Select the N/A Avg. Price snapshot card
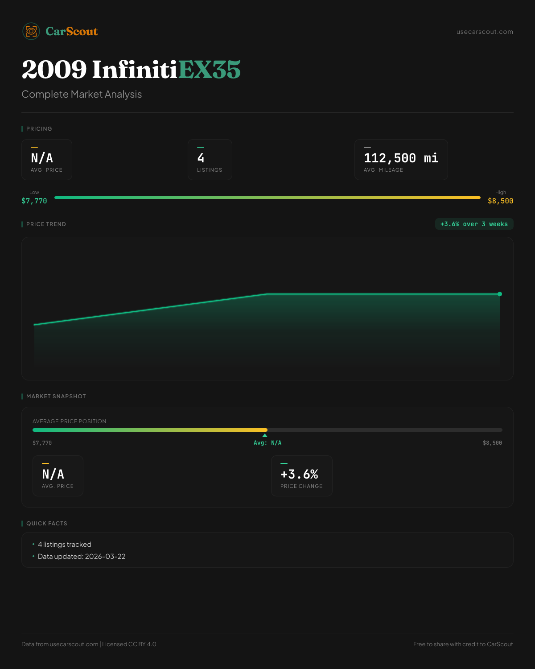 pos(58,476)
